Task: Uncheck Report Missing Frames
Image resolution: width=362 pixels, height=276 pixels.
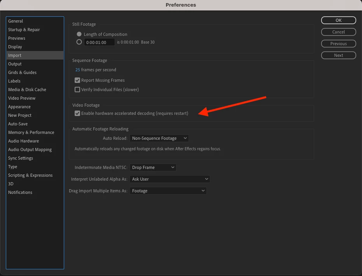Action: coord(77,80)
